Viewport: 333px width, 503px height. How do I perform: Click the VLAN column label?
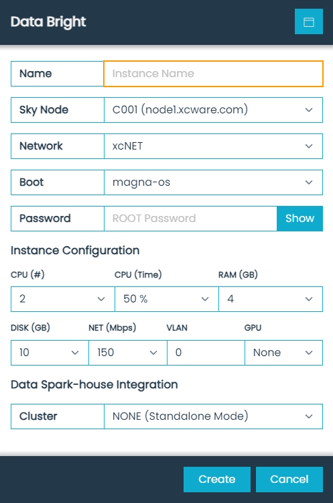click(177, 328)
